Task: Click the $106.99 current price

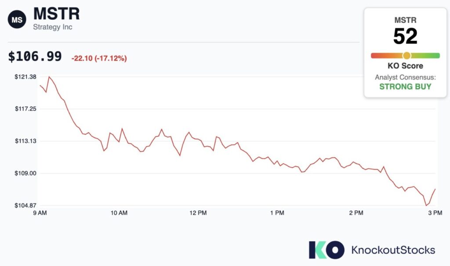Action: (x=35, y=57)
